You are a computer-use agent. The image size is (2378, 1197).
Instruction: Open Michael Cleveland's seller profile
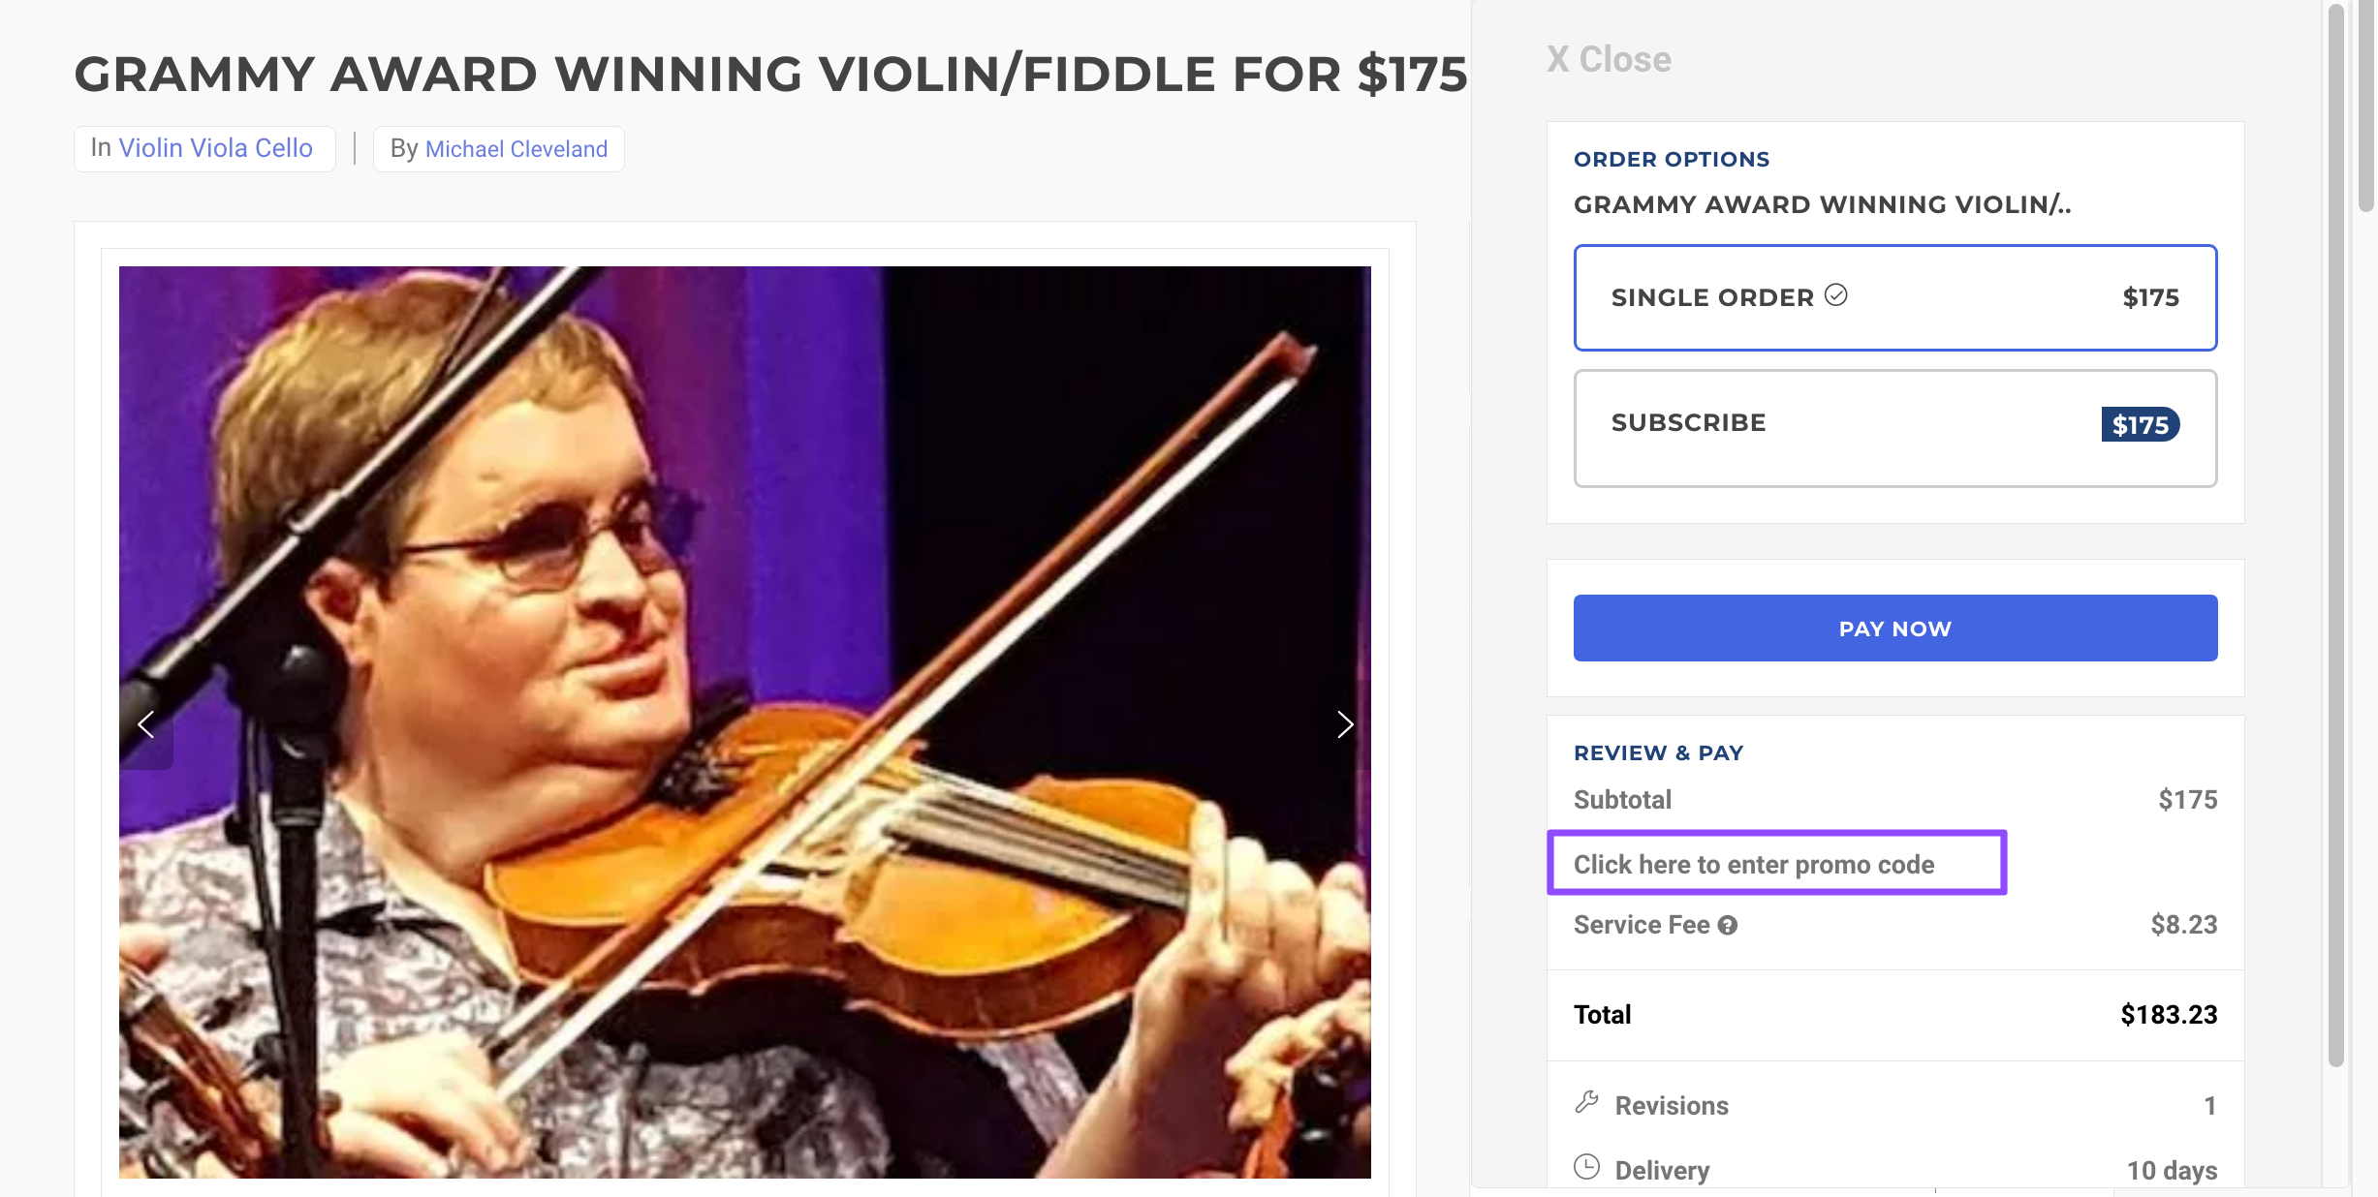tap(516, 148)
